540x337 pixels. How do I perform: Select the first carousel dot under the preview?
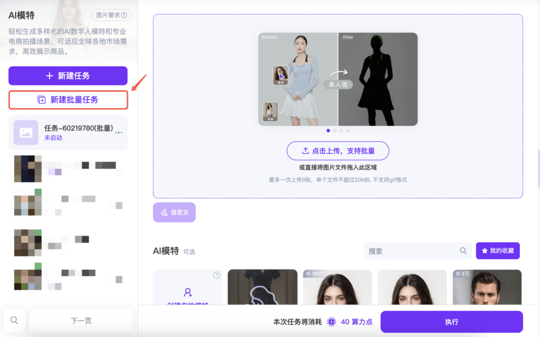pos(328,131)
